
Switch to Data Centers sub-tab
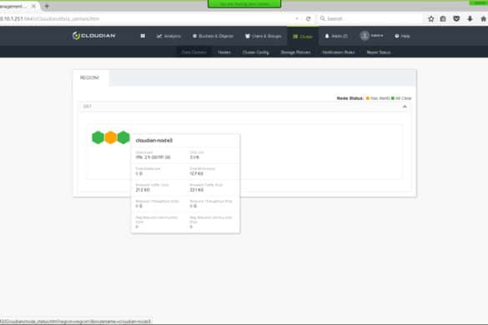194,52
